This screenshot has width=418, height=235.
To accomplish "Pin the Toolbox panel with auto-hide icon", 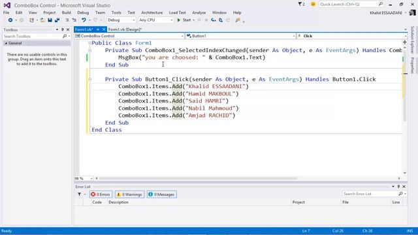I will [63, 29].
